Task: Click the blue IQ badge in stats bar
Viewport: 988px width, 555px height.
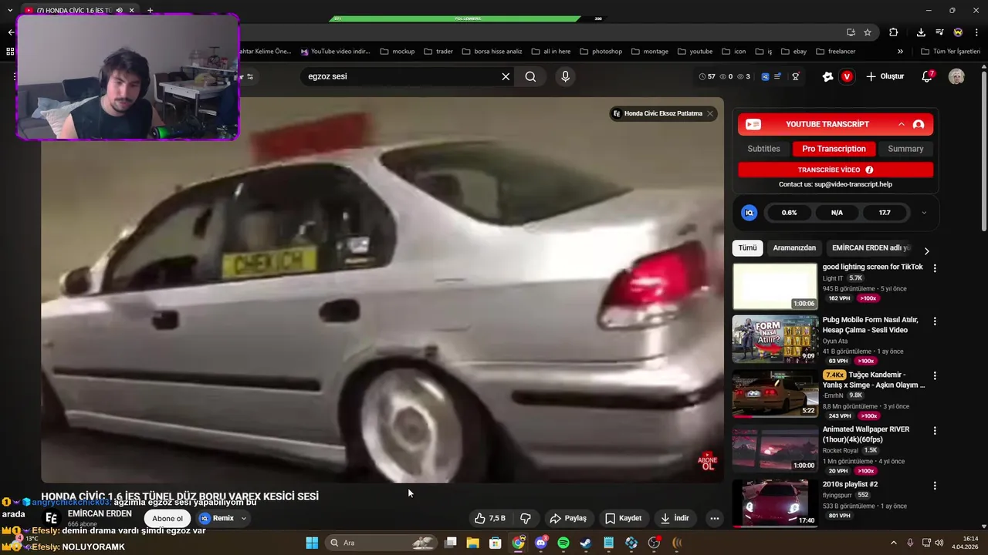Action: (x=749, y=213)
